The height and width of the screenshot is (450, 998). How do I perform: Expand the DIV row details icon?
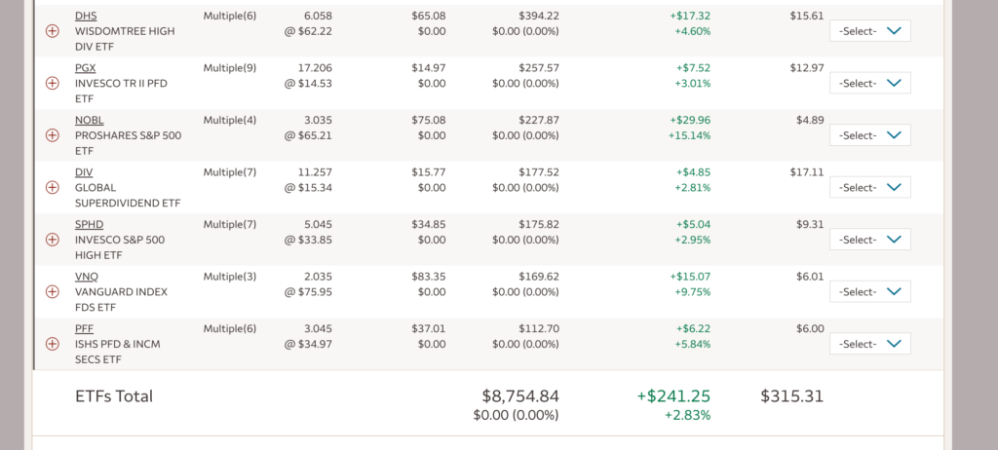(53, 187)
